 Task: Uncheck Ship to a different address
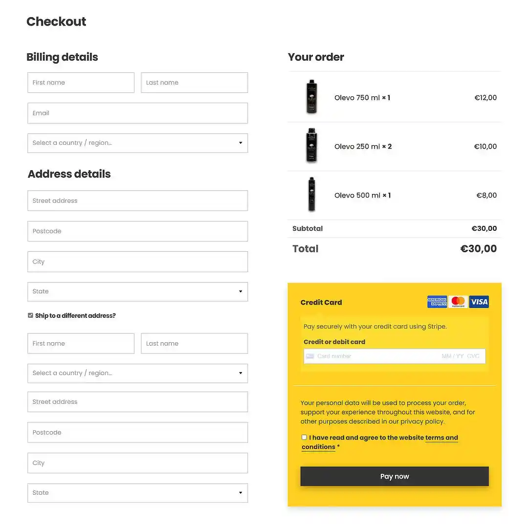click(30, 315)
